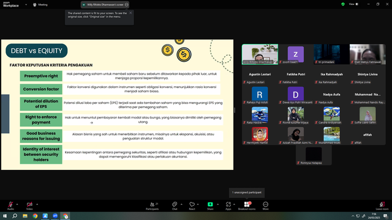
Task: Select Agustin Lestari participant tile
Action: click(260, 75)
